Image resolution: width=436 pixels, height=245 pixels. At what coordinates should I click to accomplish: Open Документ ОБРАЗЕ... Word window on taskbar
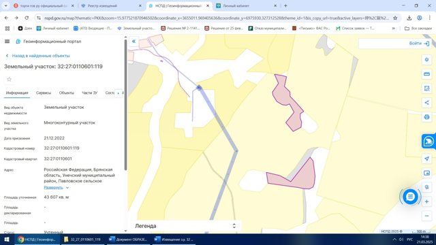pos(128,240)
